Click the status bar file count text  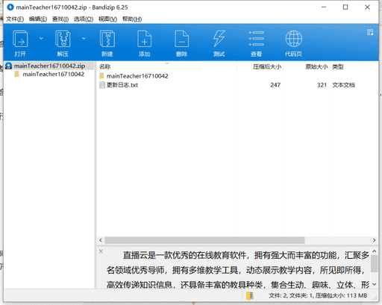tap(318, 295)
